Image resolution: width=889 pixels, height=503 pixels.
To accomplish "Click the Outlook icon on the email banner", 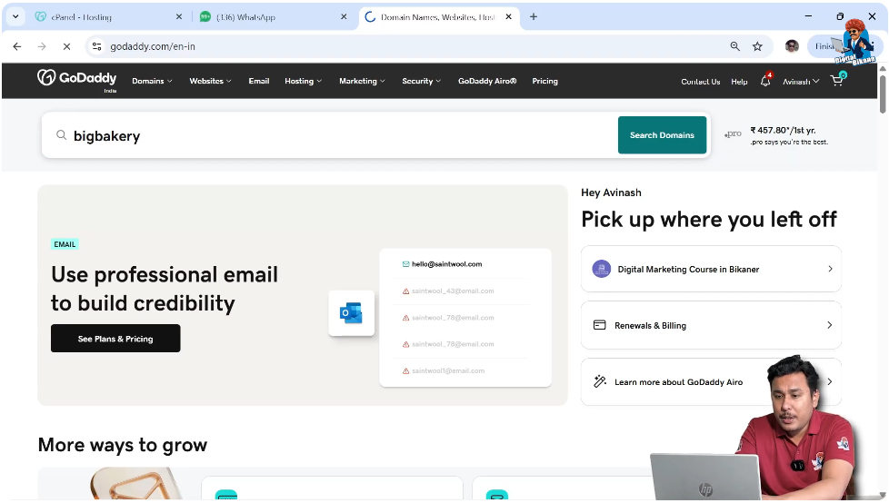I will pyautogui.click(x=352, y=312).
